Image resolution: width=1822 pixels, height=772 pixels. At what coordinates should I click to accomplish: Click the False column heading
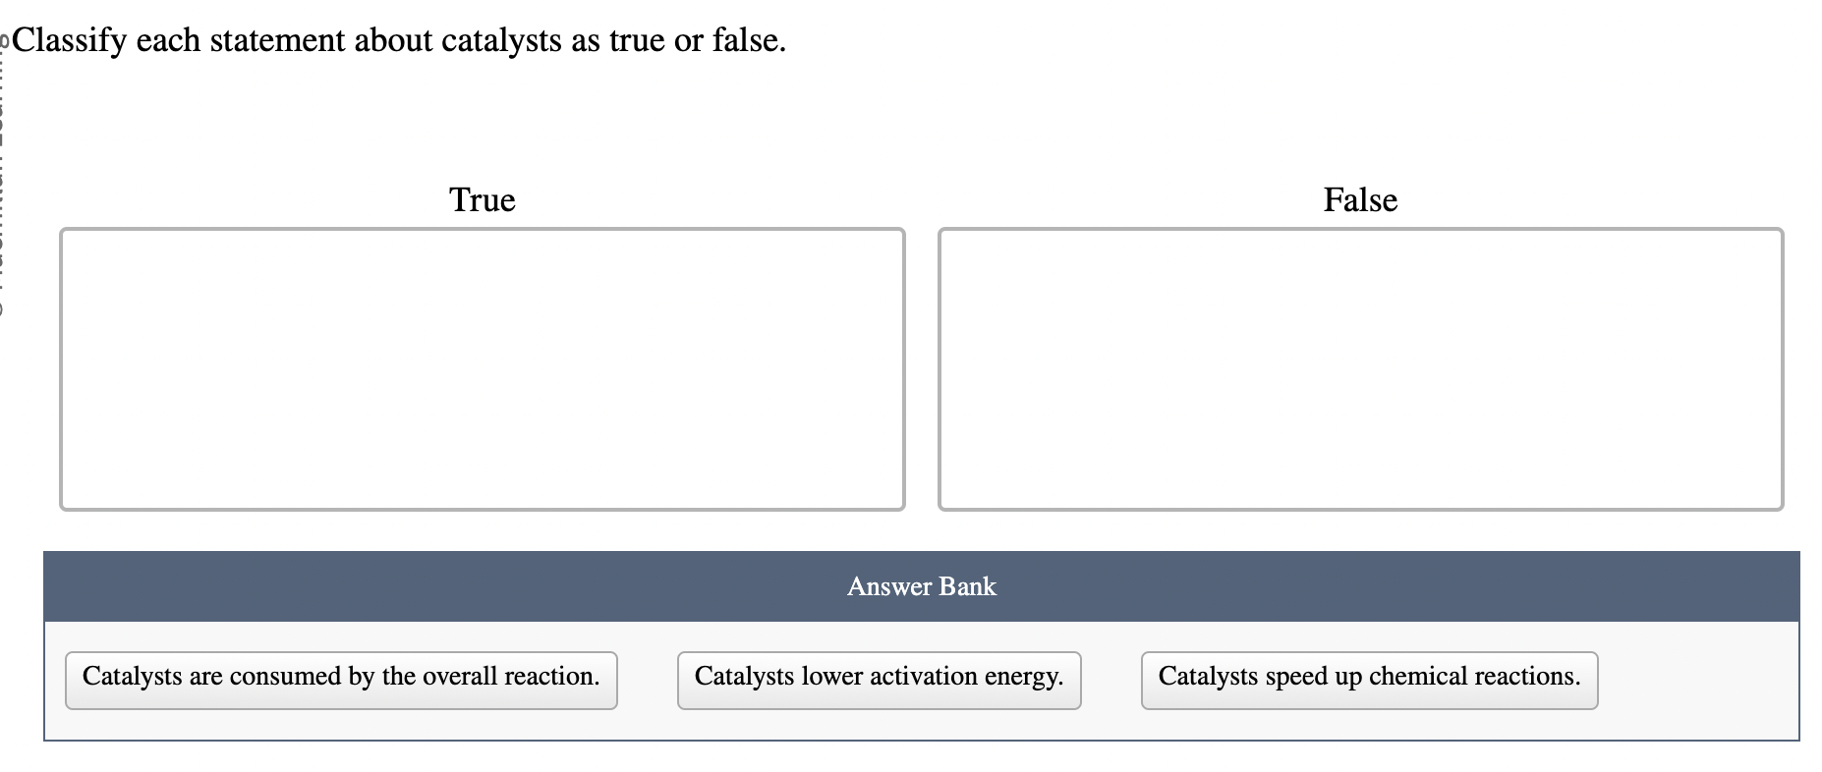(x=1360, y=200)
